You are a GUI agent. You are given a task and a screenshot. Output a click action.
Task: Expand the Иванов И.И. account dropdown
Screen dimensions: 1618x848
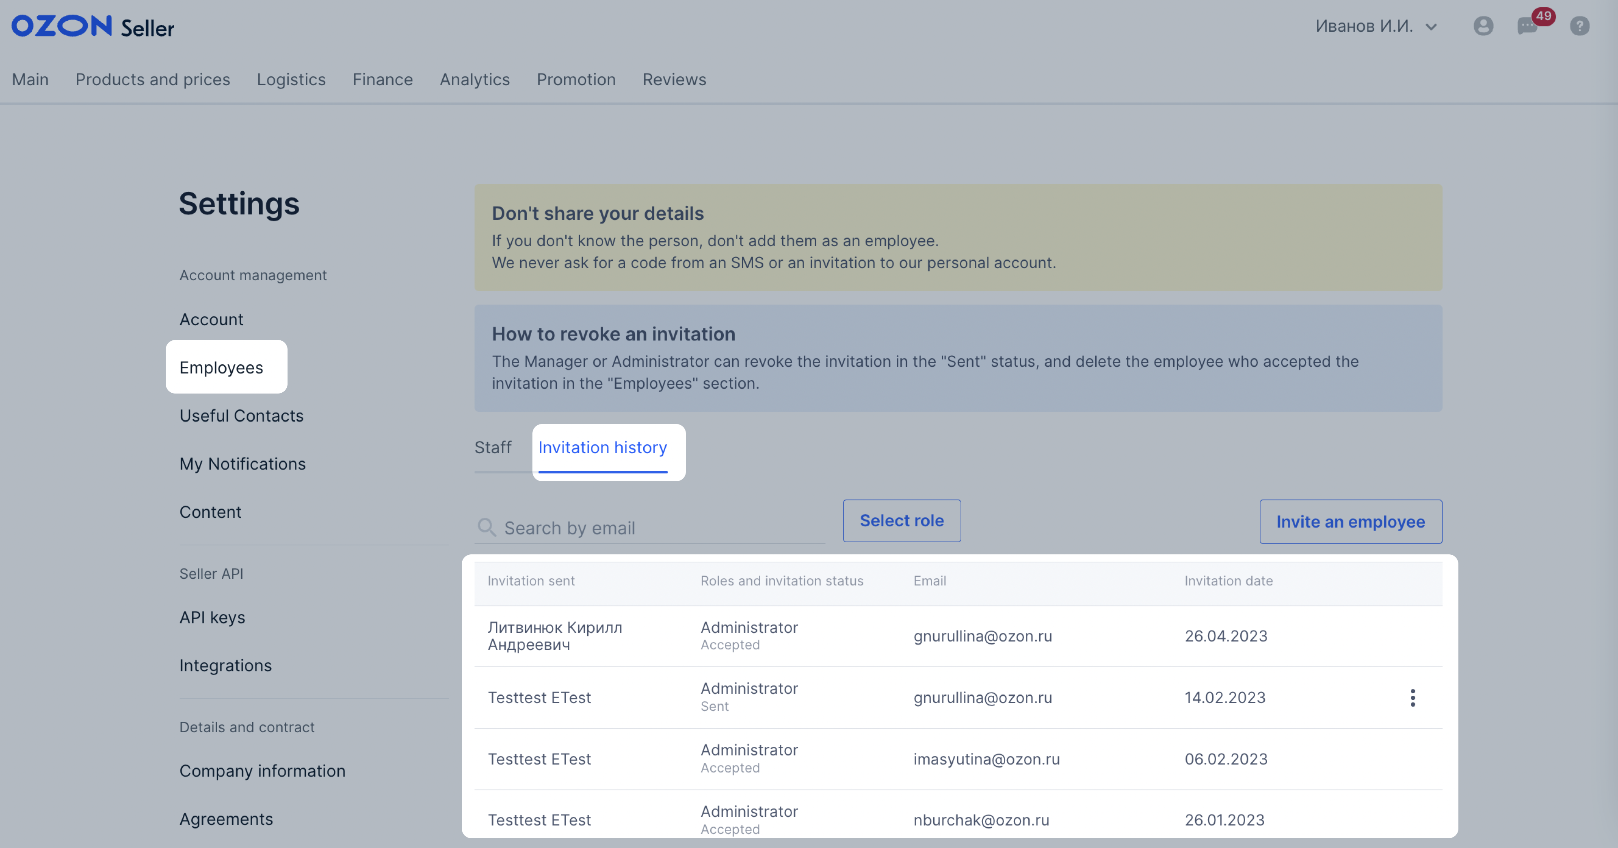pos(1376,26)
